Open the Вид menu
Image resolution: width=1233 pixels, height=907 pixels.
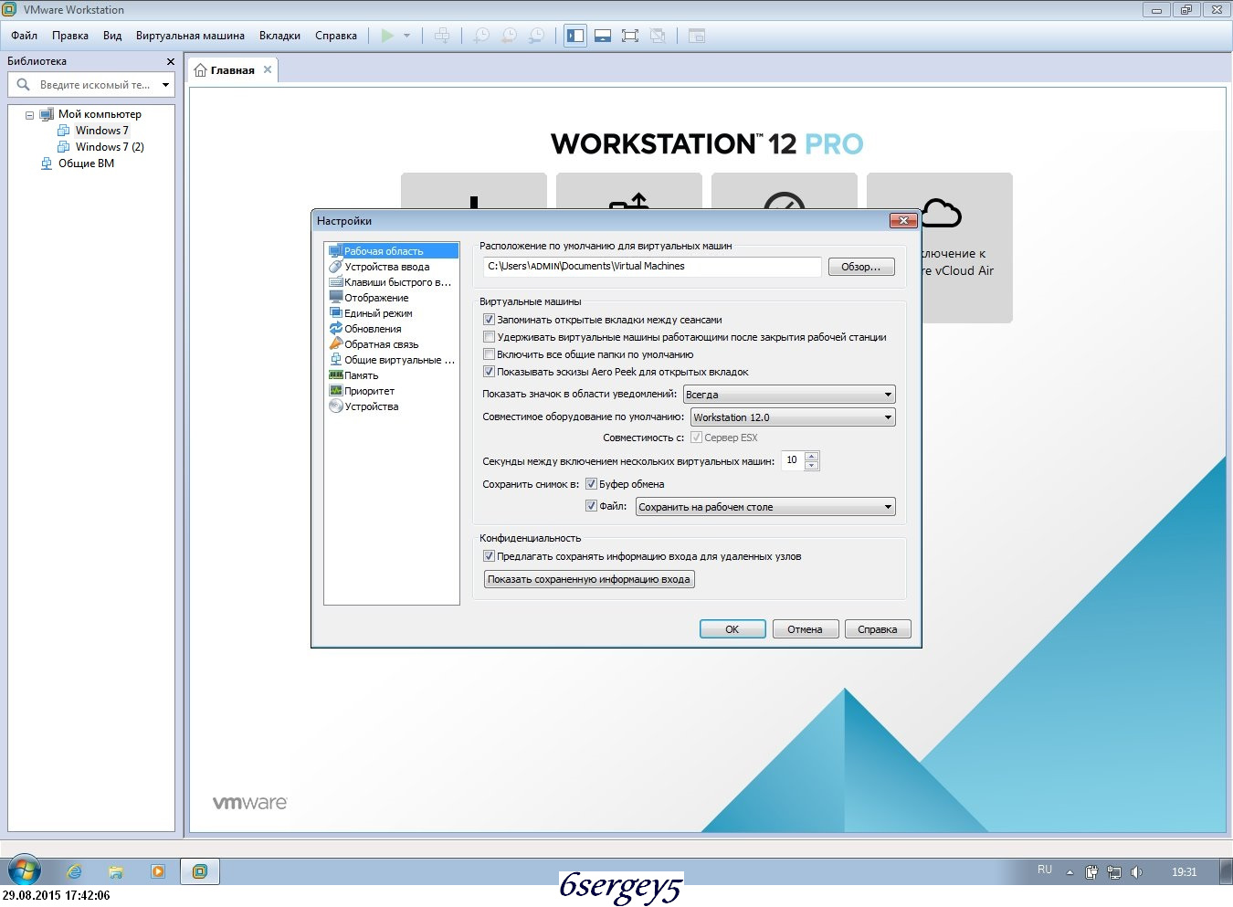pos(112,36)
